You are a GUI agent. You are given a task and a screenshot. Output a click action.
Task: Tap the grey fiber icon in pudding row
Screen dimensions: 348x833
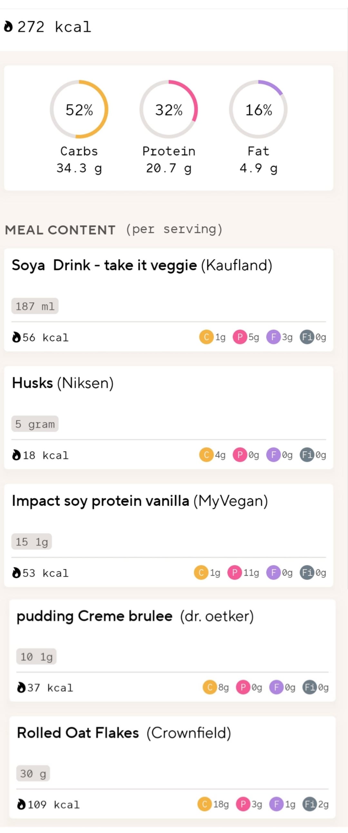[309, 687]
